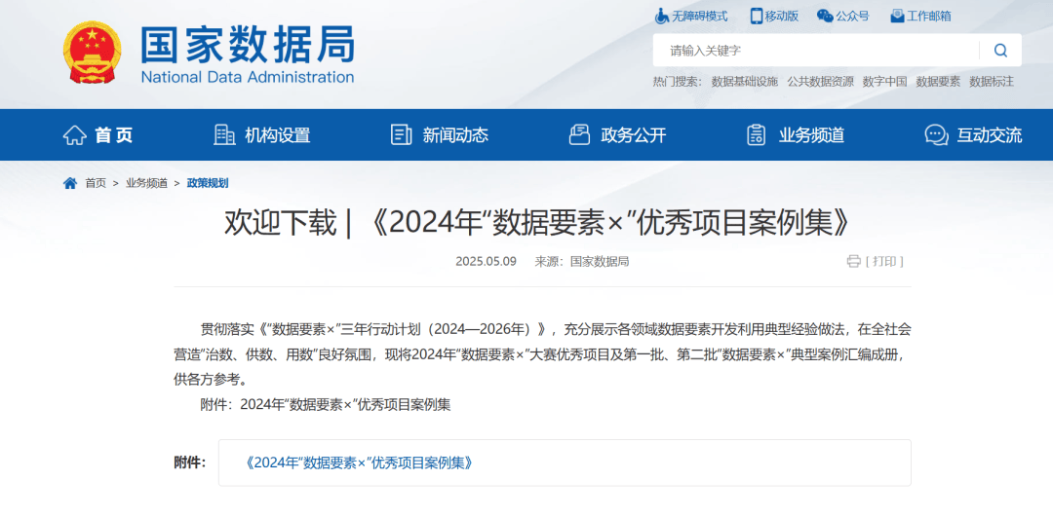Viewport: 1053px width, 518px height.
Task: Click the printer icon
Action: coord(853,261)
